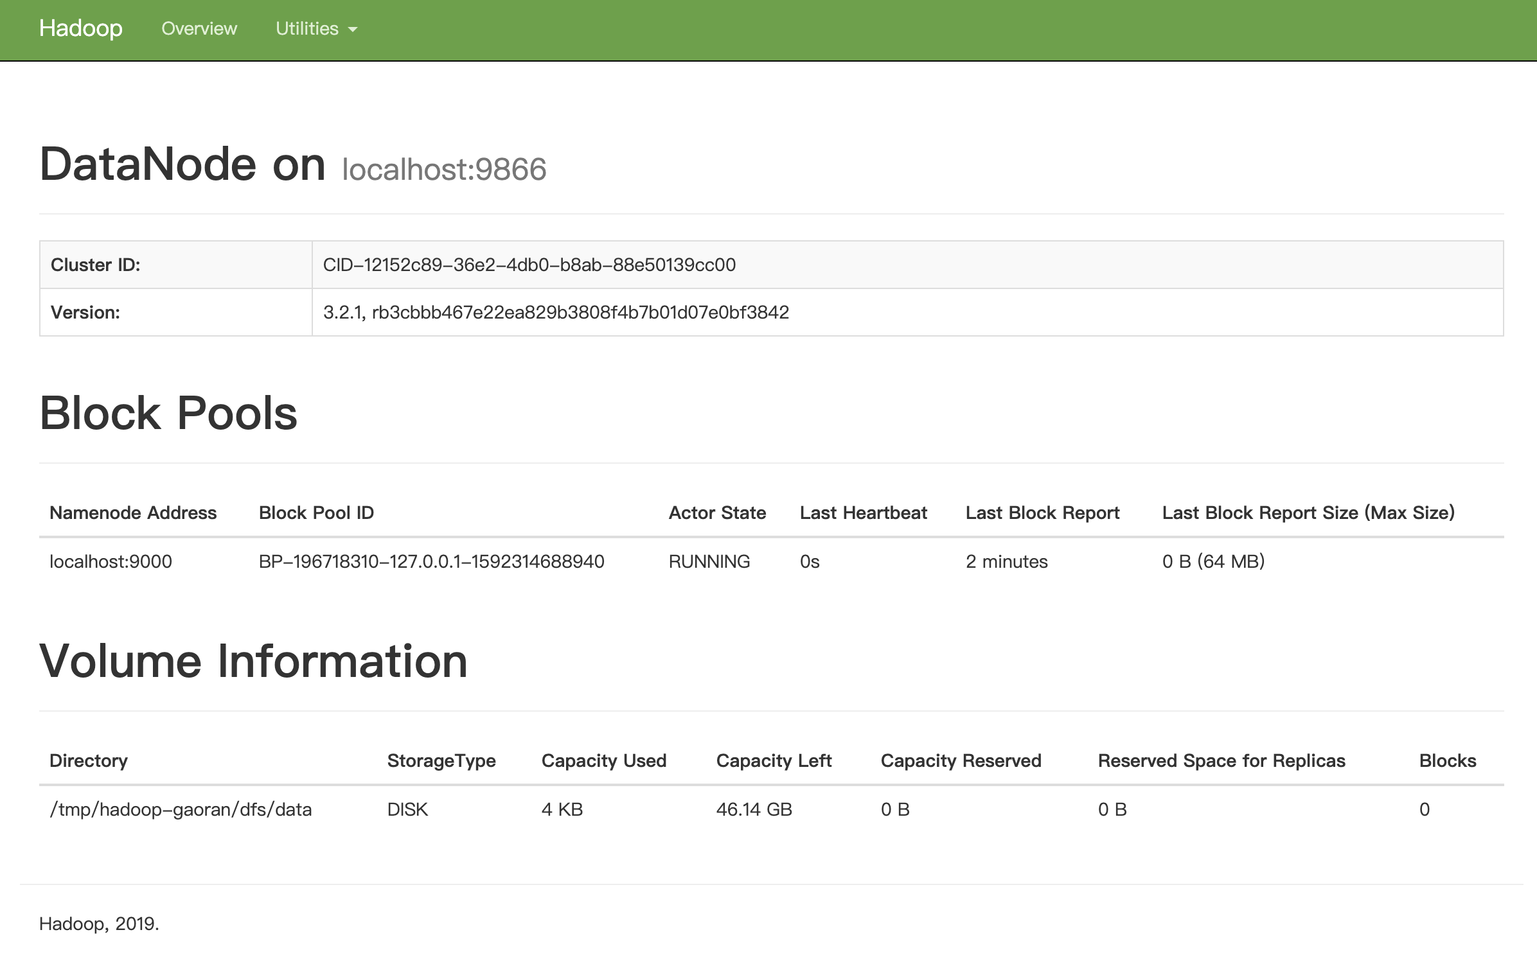Viewport: 1537px width, 966px height.
Task: Click the Utilities caret arrow
Action: click(x=352, y=30)
